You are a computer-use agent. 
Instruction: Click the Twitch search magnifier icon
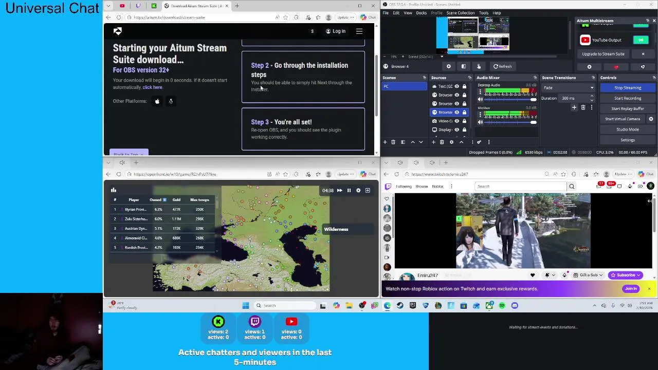click(x=572, y=187)
